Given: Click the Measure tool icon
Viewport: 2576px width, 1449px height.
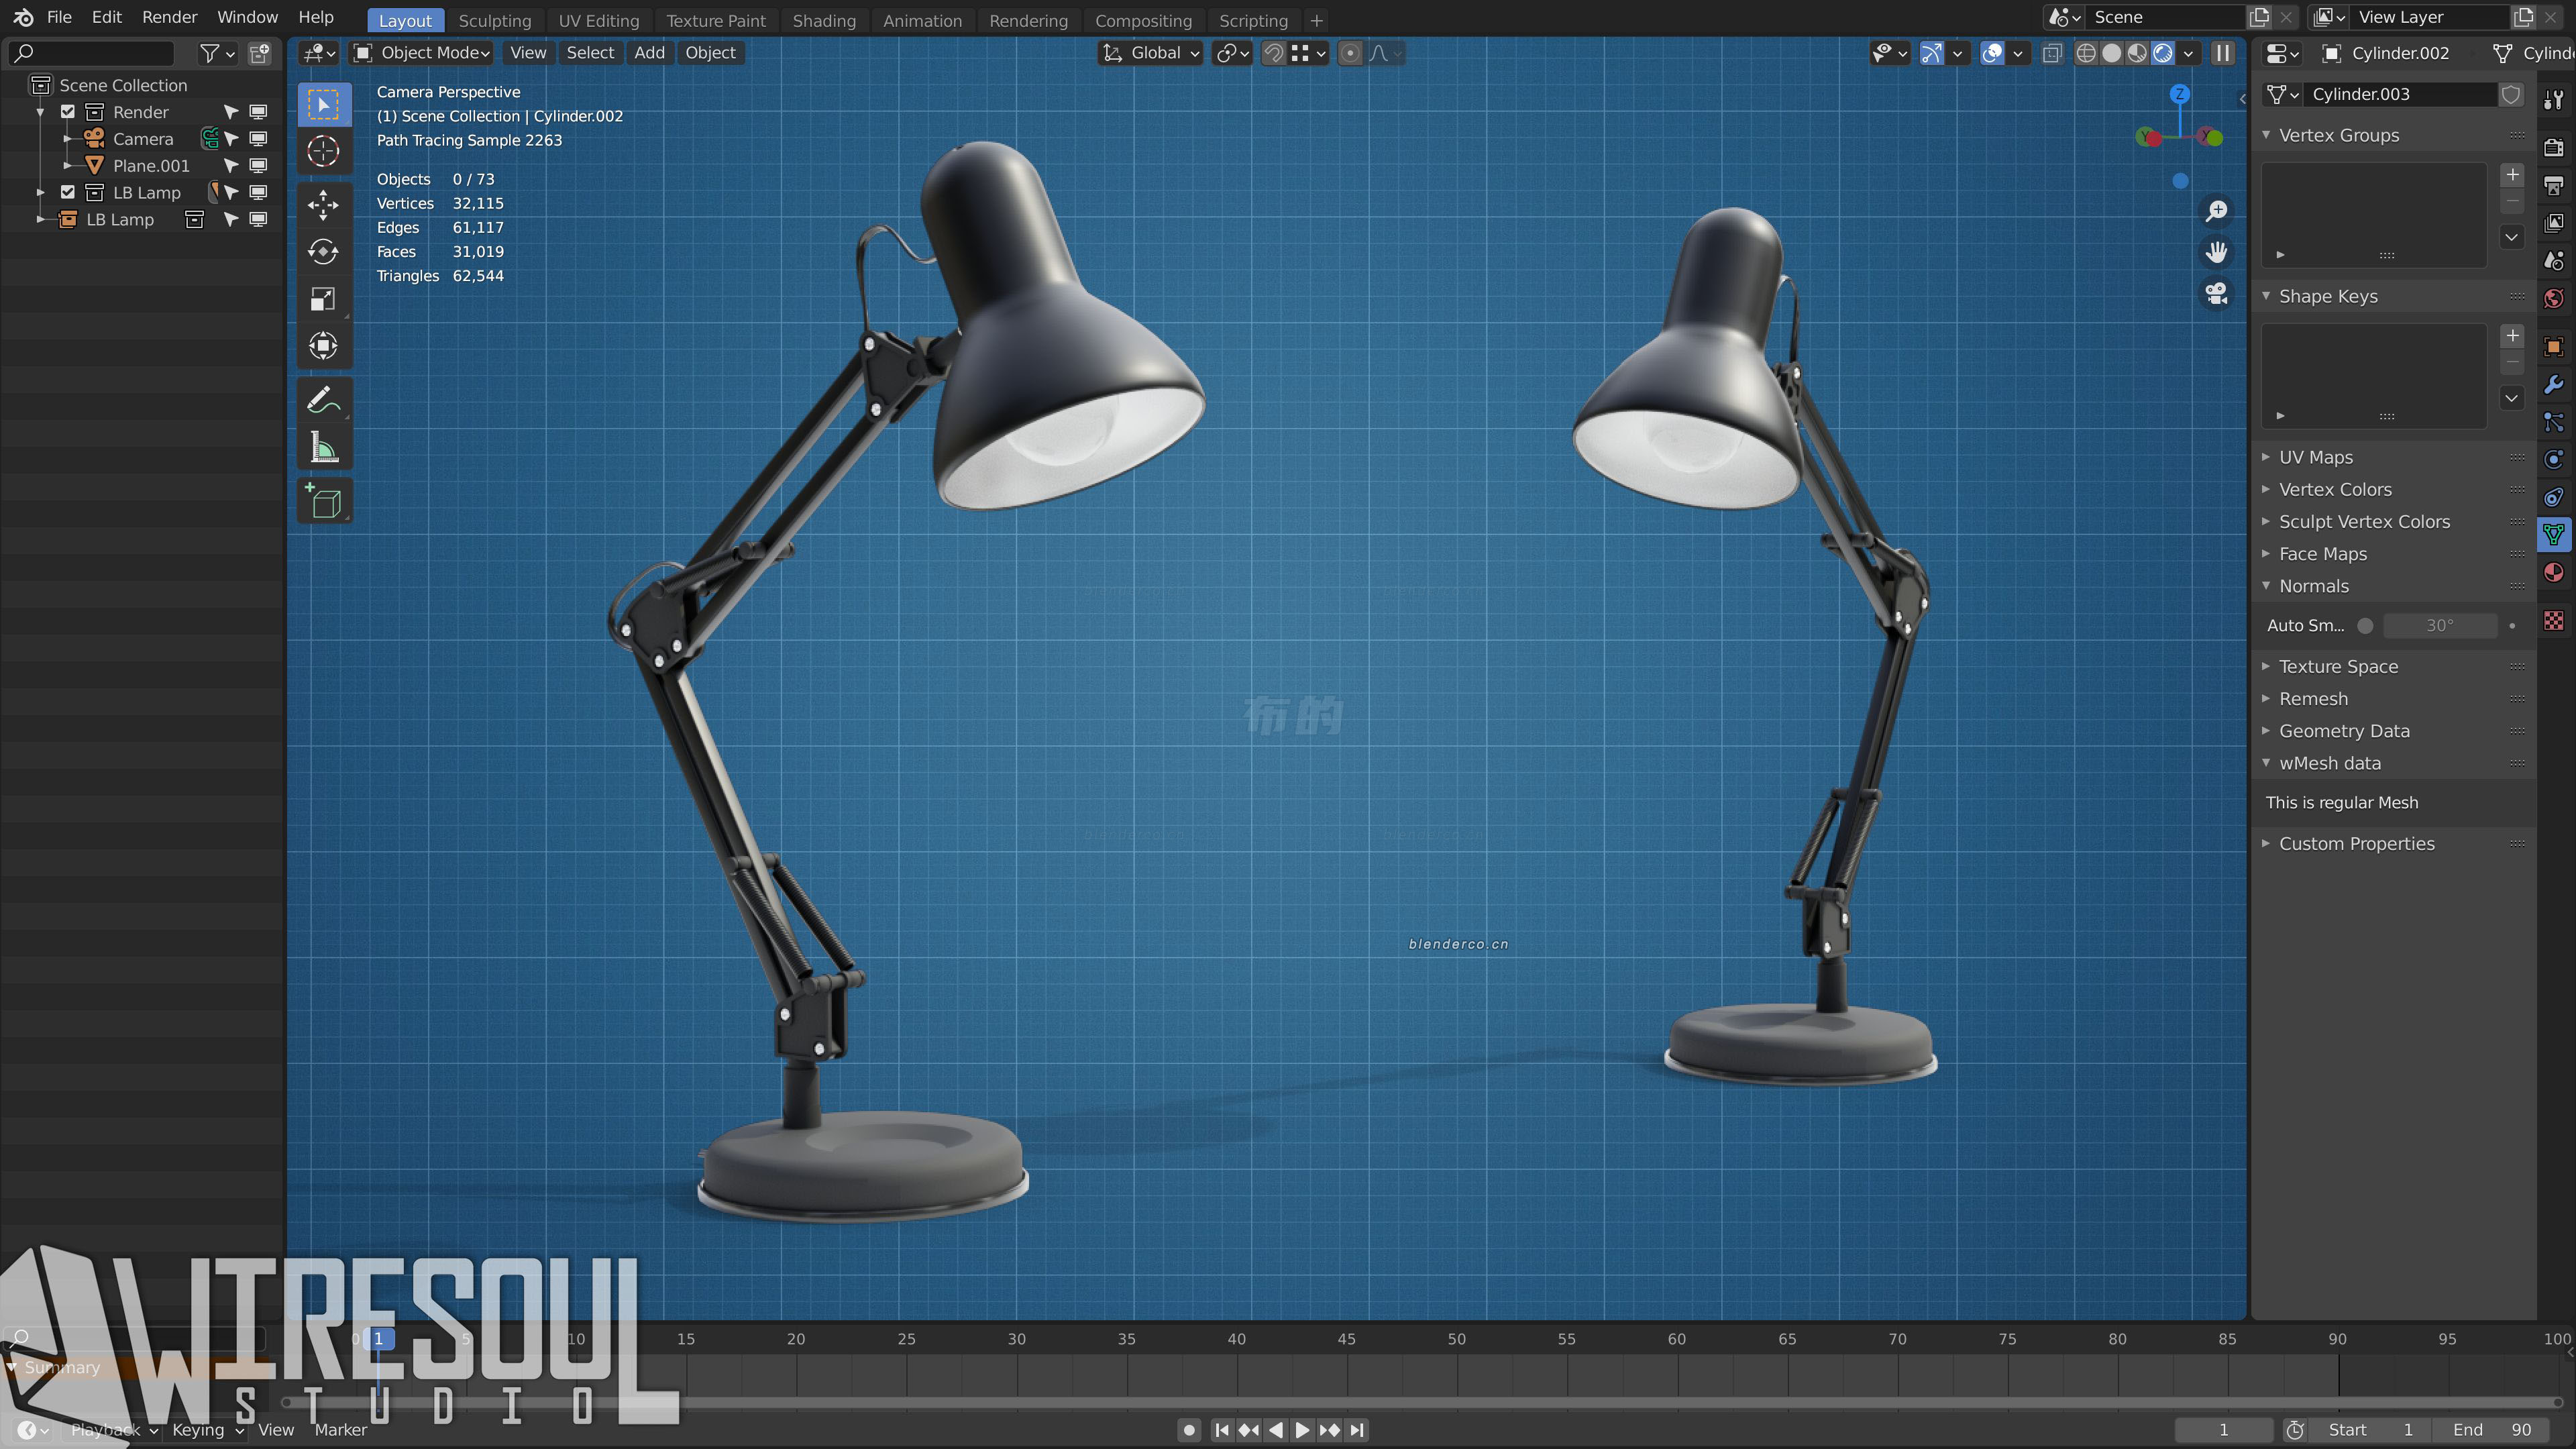Looking at the screenshot, I should (x=324, y=446).
